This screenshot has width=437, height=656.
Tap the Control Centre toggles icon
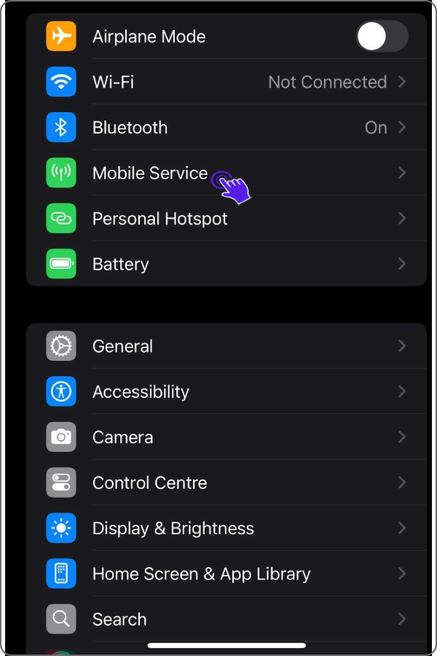point(61,483)
